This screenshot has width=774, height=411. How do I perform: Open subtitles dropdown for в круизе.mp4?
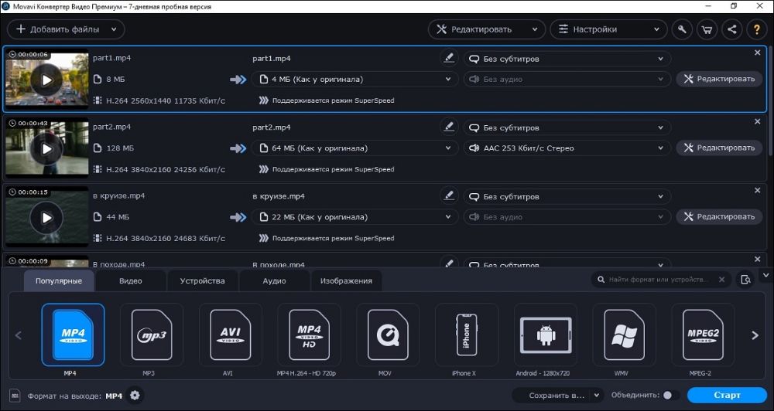pos(567,197)
